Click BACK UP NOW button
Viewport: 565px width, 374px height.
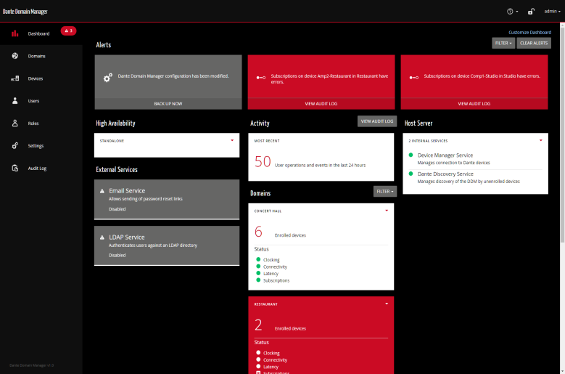tap(168, 104)
